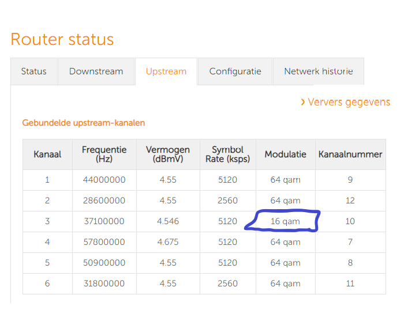Select the Upstream tab
This screenshot has width=404, height=325.
pyautogui.click(x=166, y=71)
